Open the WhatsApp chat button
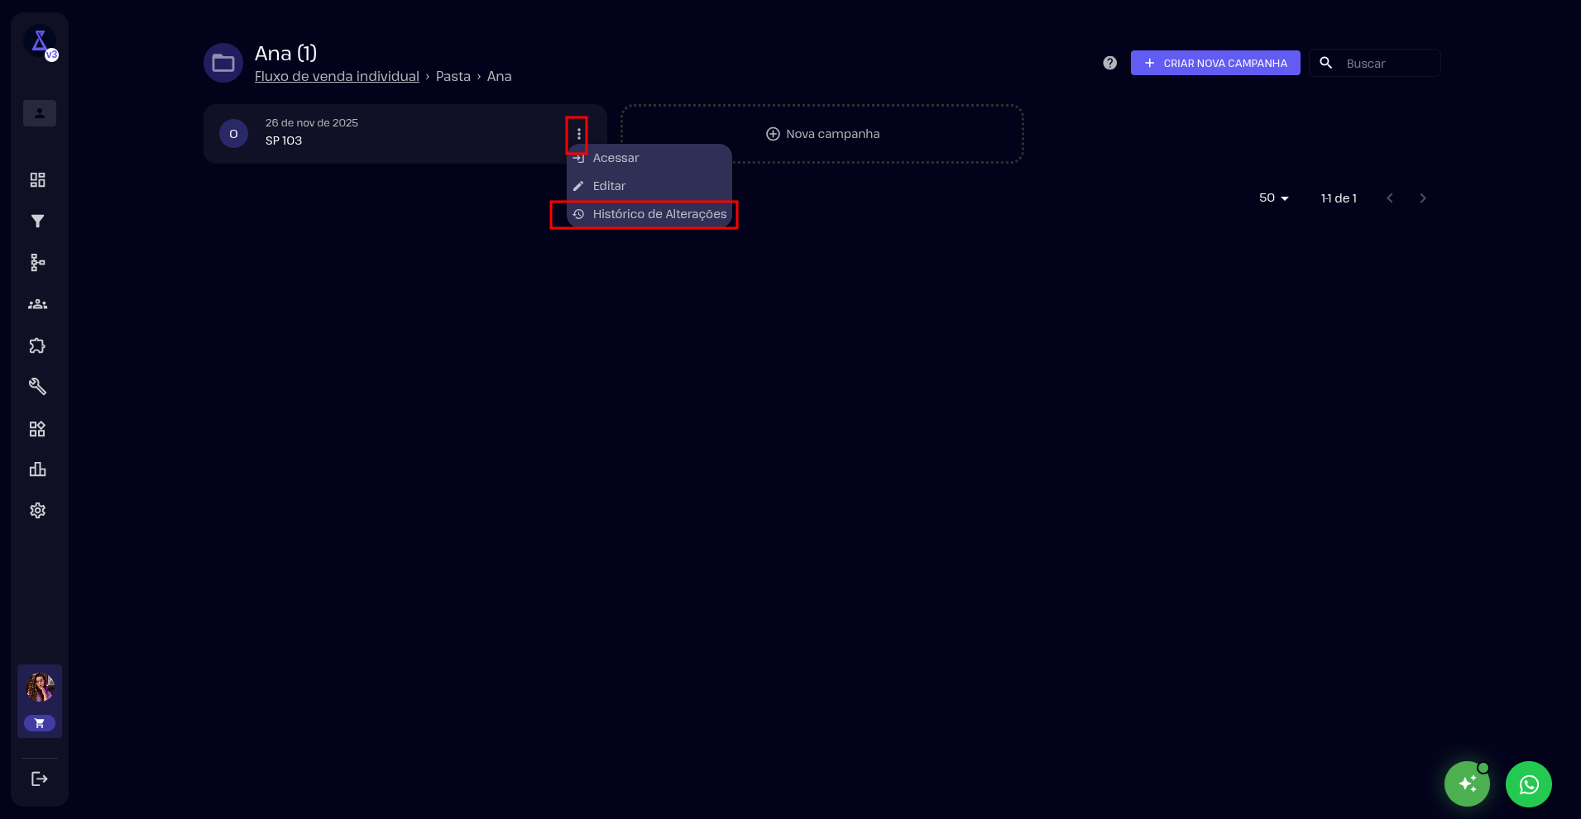The image size is (1581, 819). coord(1528,784)
